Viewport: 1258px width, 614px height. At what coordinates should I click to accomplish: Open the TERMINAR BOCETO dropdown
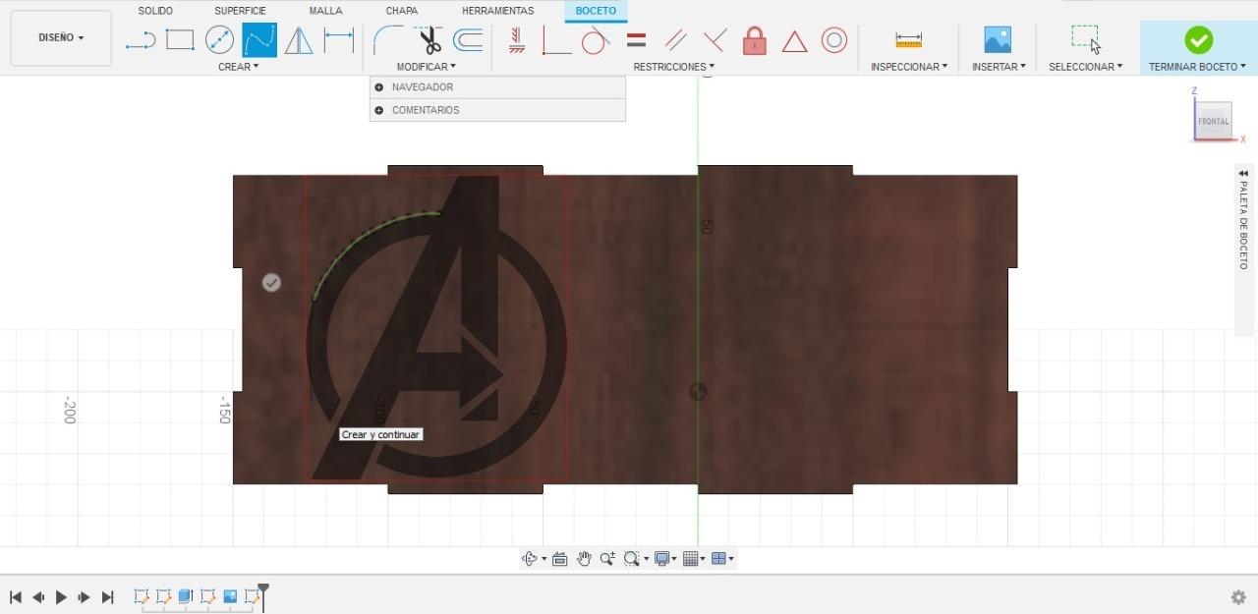(x=1198, y=67)
